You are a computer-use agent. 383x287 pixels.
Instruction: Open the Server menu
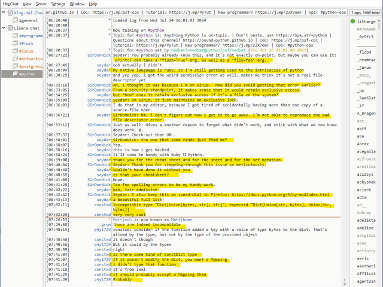[41, 4]
